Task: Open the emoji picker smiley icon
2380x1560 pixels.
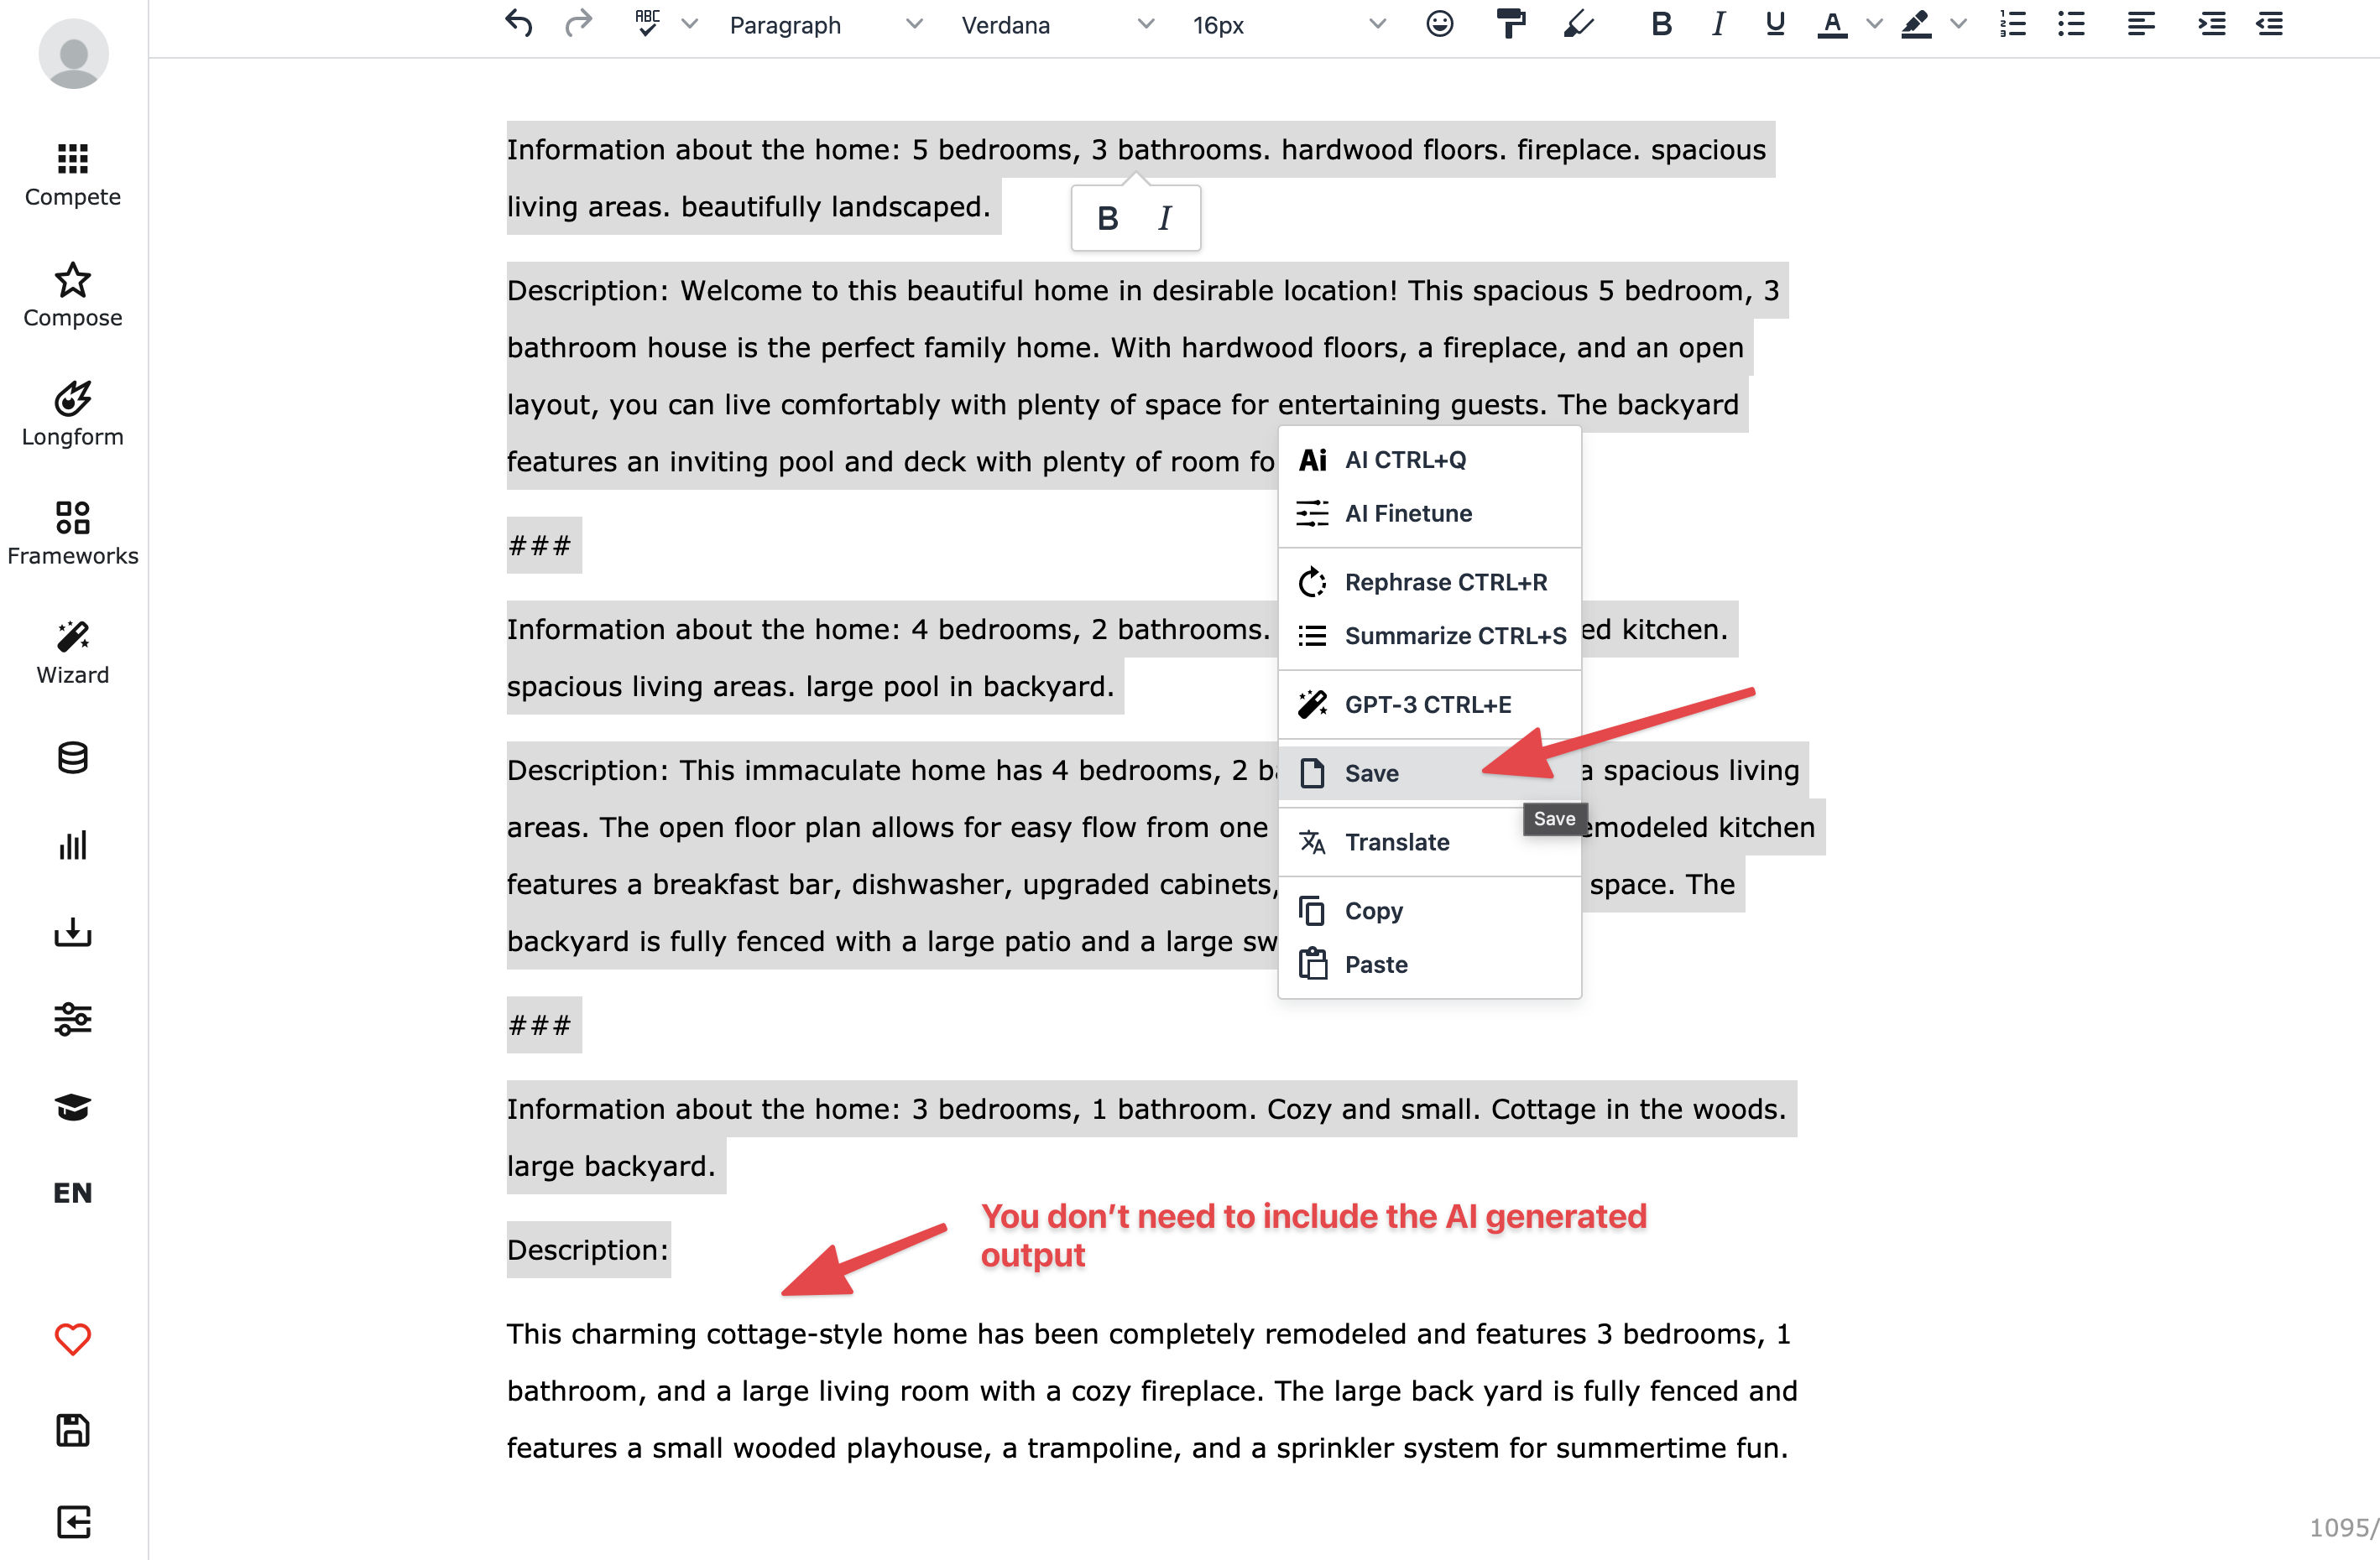Action: click(1439, 24)
